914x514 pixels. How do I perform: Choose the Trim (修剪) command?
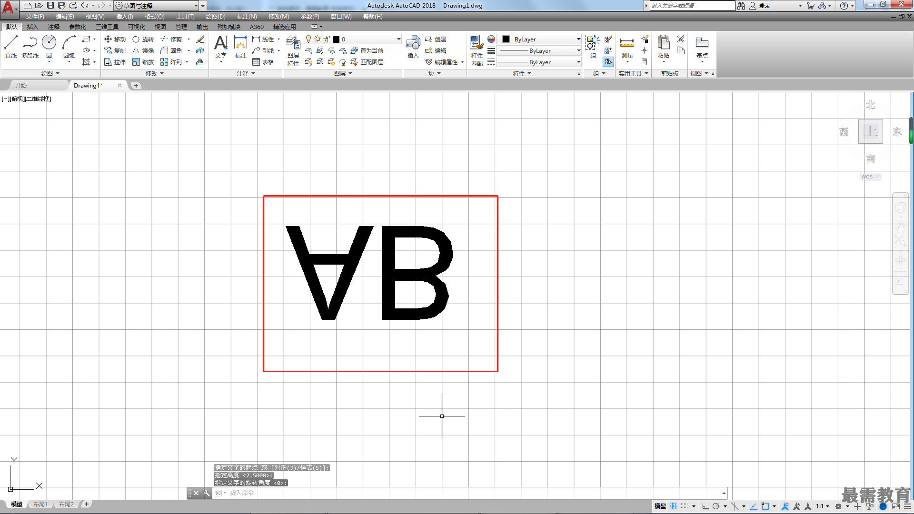tap(171, 39)
